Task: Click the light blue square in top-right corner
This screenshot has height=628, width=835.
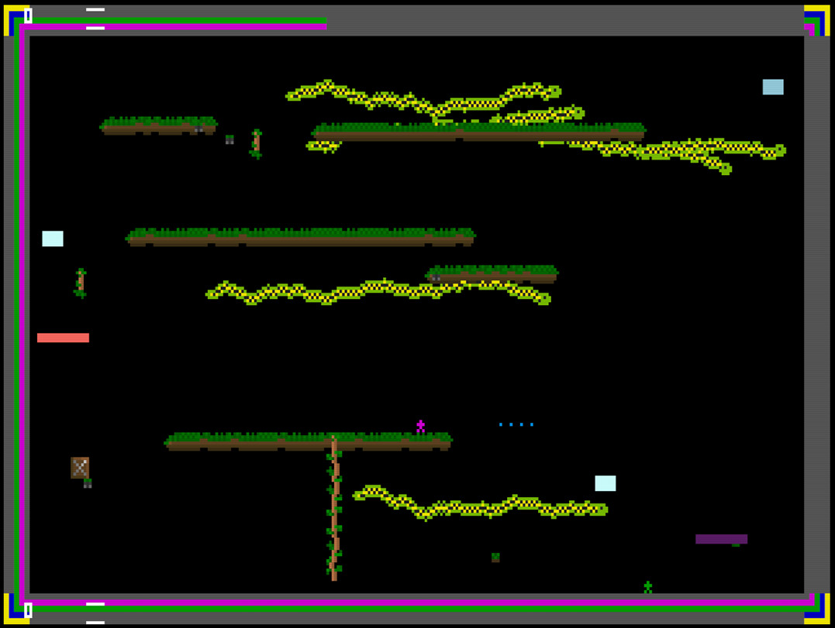Action: pos(773,87)
